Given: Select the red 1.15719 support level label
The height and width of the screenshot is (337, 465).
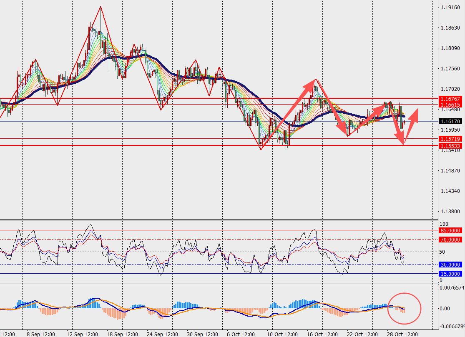Looking at the screenshot, I should tap(450, 139).
